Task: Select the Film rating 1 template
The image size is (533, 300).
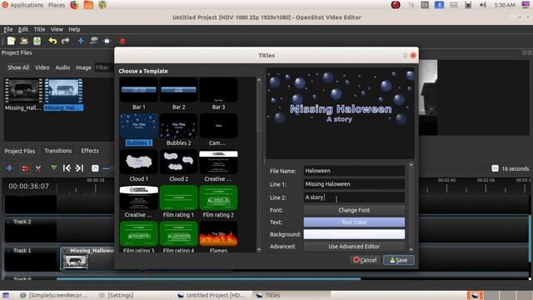Action: pos(178,202)
